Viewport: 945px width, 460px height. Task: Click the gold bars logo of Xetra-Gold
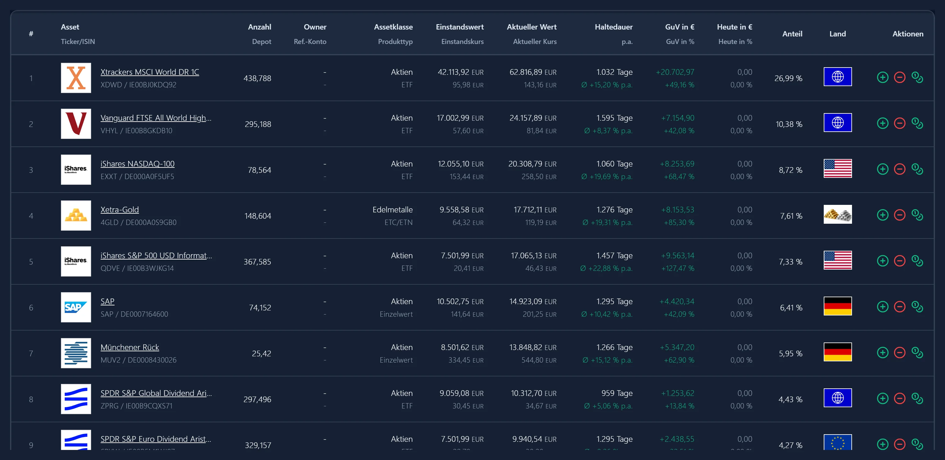click(x=76, y=215)
